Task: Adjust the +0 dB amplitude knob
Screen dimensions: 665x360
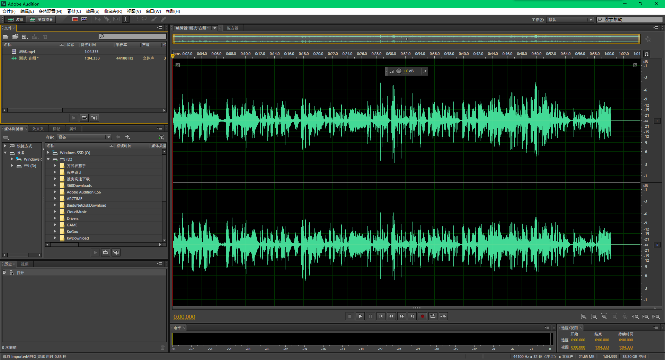Action: pos(399,71)
